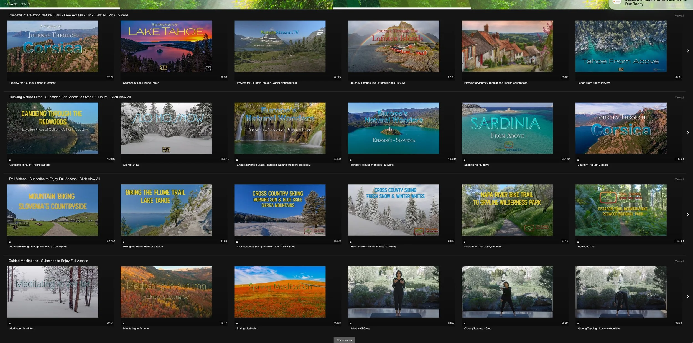
Task: Open the BROWSE menu item
Action: pos(11,4)
